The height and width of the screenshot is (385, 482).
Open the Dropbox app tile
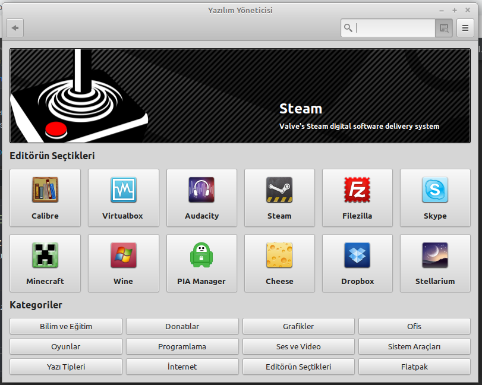[357, 263]
